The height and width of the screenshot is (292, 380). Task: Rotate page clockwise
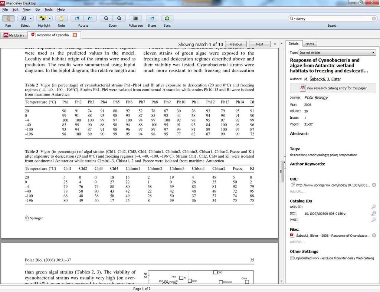(90, 19)
